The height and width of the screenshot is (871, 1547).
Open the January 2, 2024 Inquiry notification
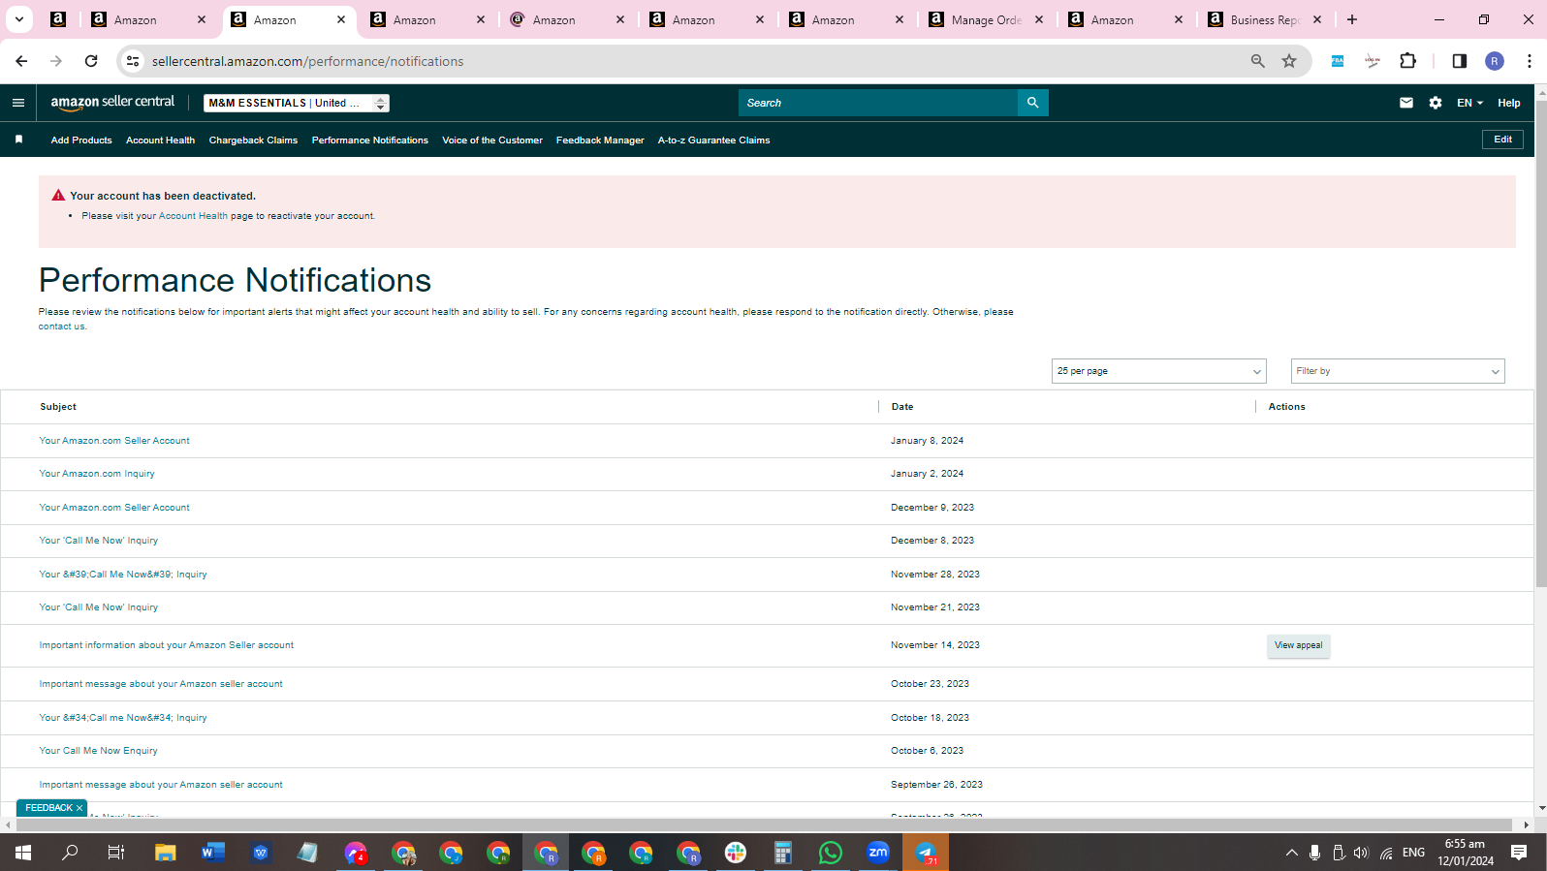[x=97, y=474]
